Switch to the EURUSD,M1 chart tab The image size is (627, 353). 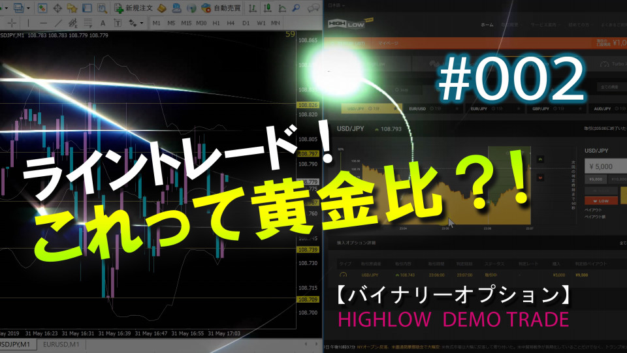(61, 345)
